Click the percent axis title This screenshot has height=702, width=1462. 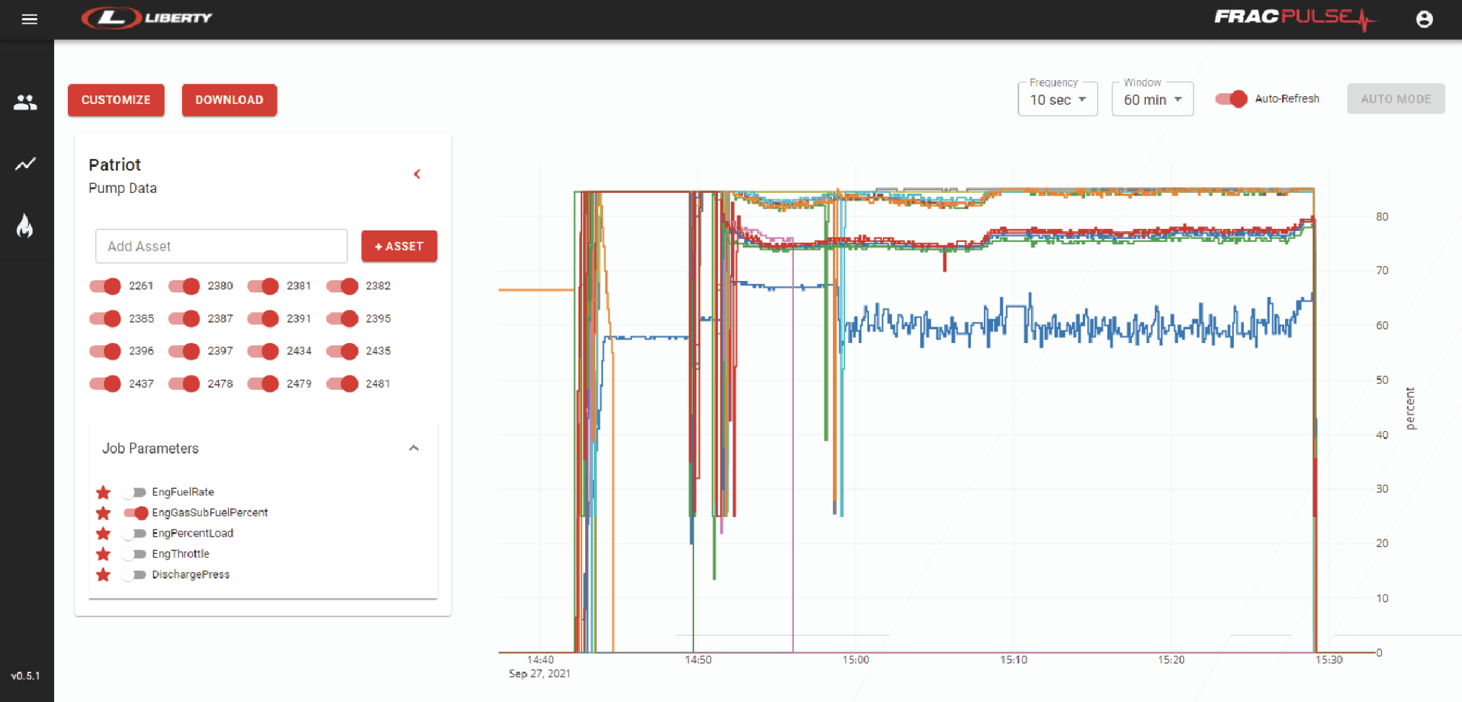[1410, 409]
